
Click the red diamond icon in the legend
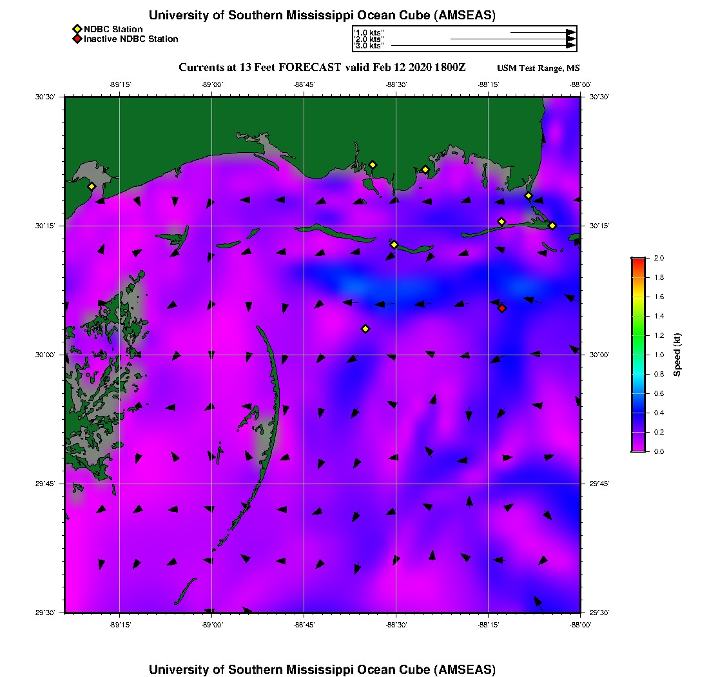tap(77, 39)
